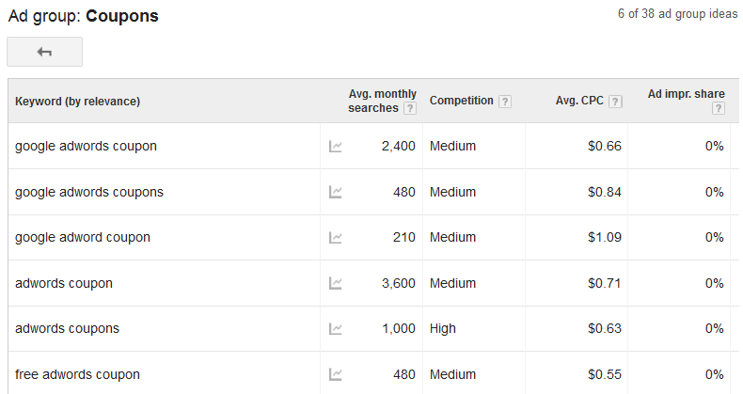Click help question mark beside Avg. CPC
This screenshot has width=743, height=394.
coord(615,102)
